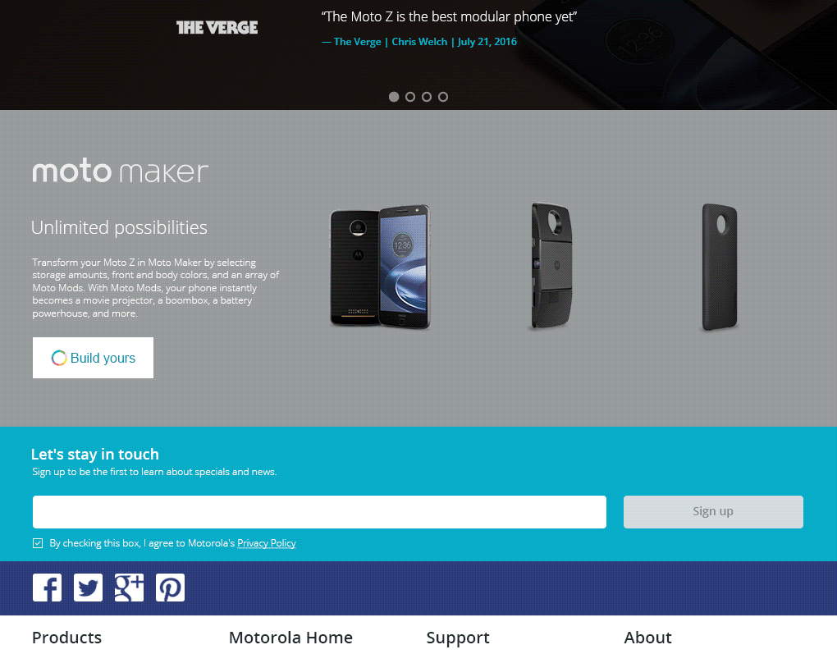The image size is (837, 654).
Task: Uncheck the Privacy Policy agreement checkbox
Action: pos(38,543)
